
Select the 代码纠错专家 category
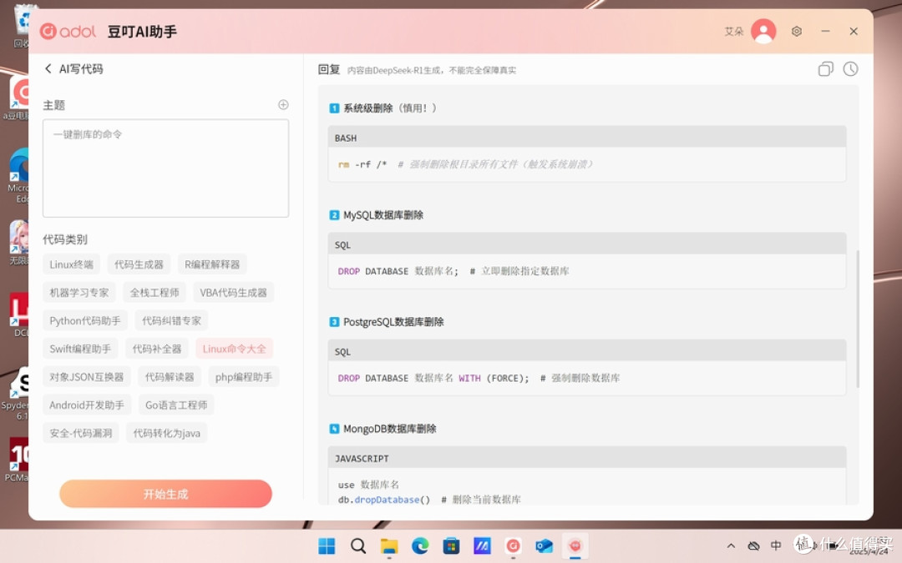click(x=171, y=320)
